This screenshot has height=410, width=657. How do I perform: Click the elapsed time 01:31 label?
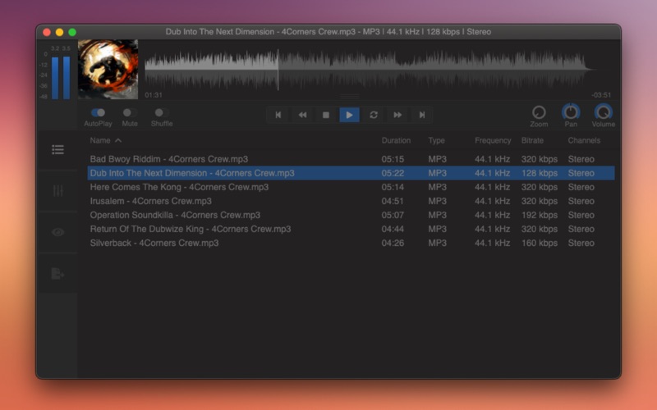154,95
